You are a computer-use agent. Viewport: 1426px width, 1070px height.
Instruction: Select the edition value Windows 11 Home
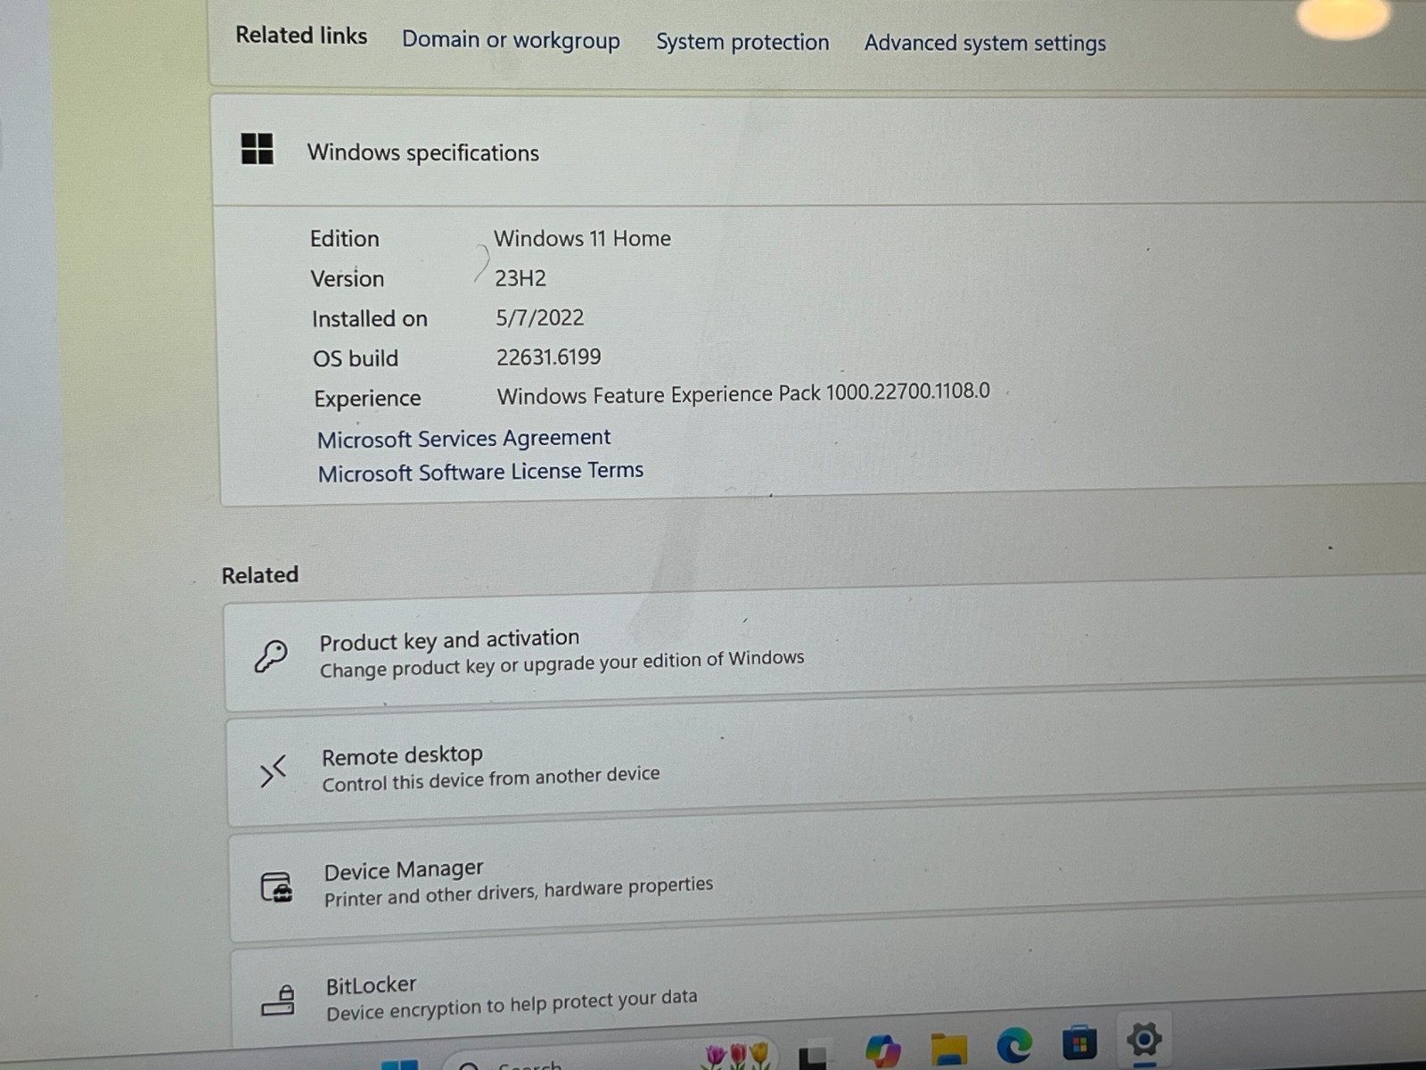click(x=582, y=239)
